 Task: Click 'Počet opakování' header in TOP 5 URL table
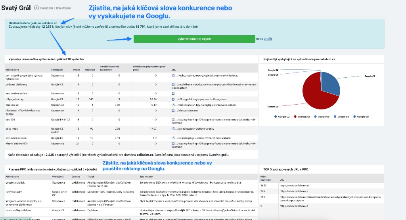point(266,178)
